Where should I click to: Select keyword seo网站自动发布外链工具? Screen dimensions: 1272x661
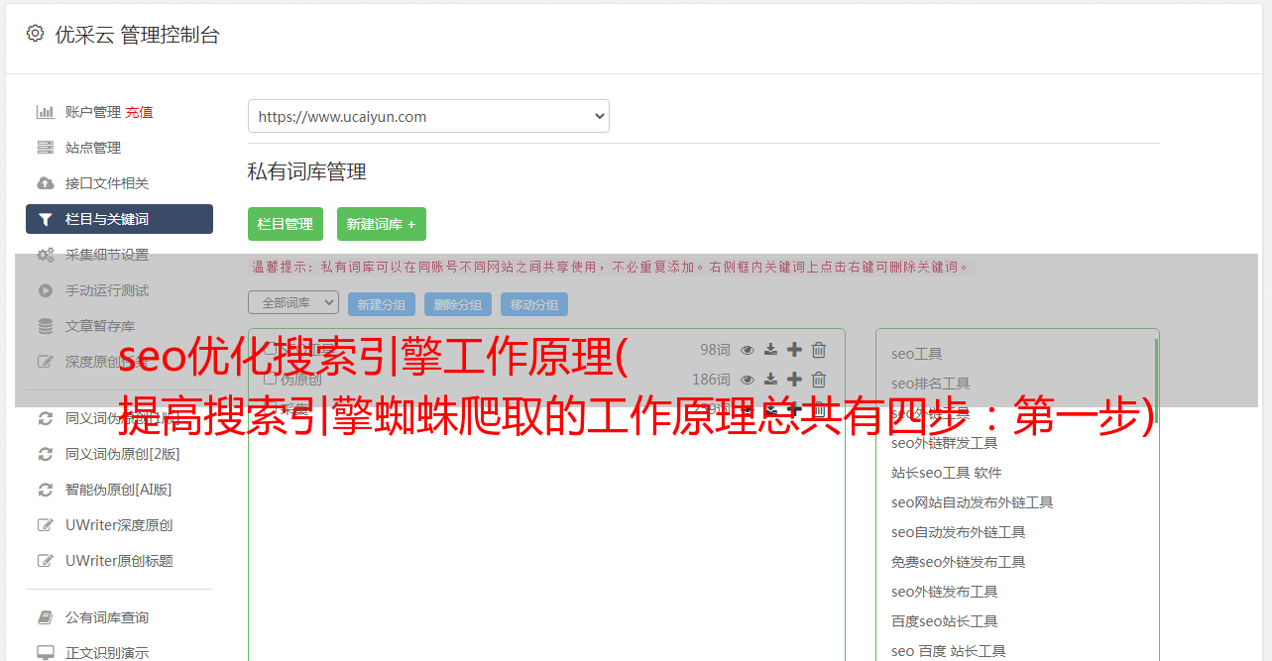click(973, 502)
